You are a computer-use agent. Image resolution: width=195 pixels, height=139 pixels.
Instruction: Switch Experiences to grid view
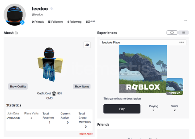pos(183,33)
